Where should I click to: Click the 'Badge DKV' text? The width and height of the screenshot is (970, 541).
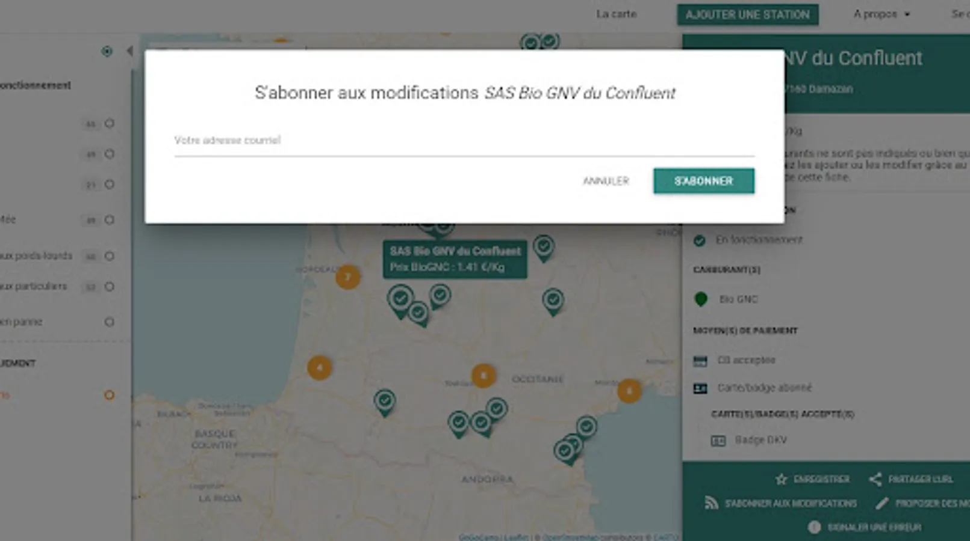(760, 440)
